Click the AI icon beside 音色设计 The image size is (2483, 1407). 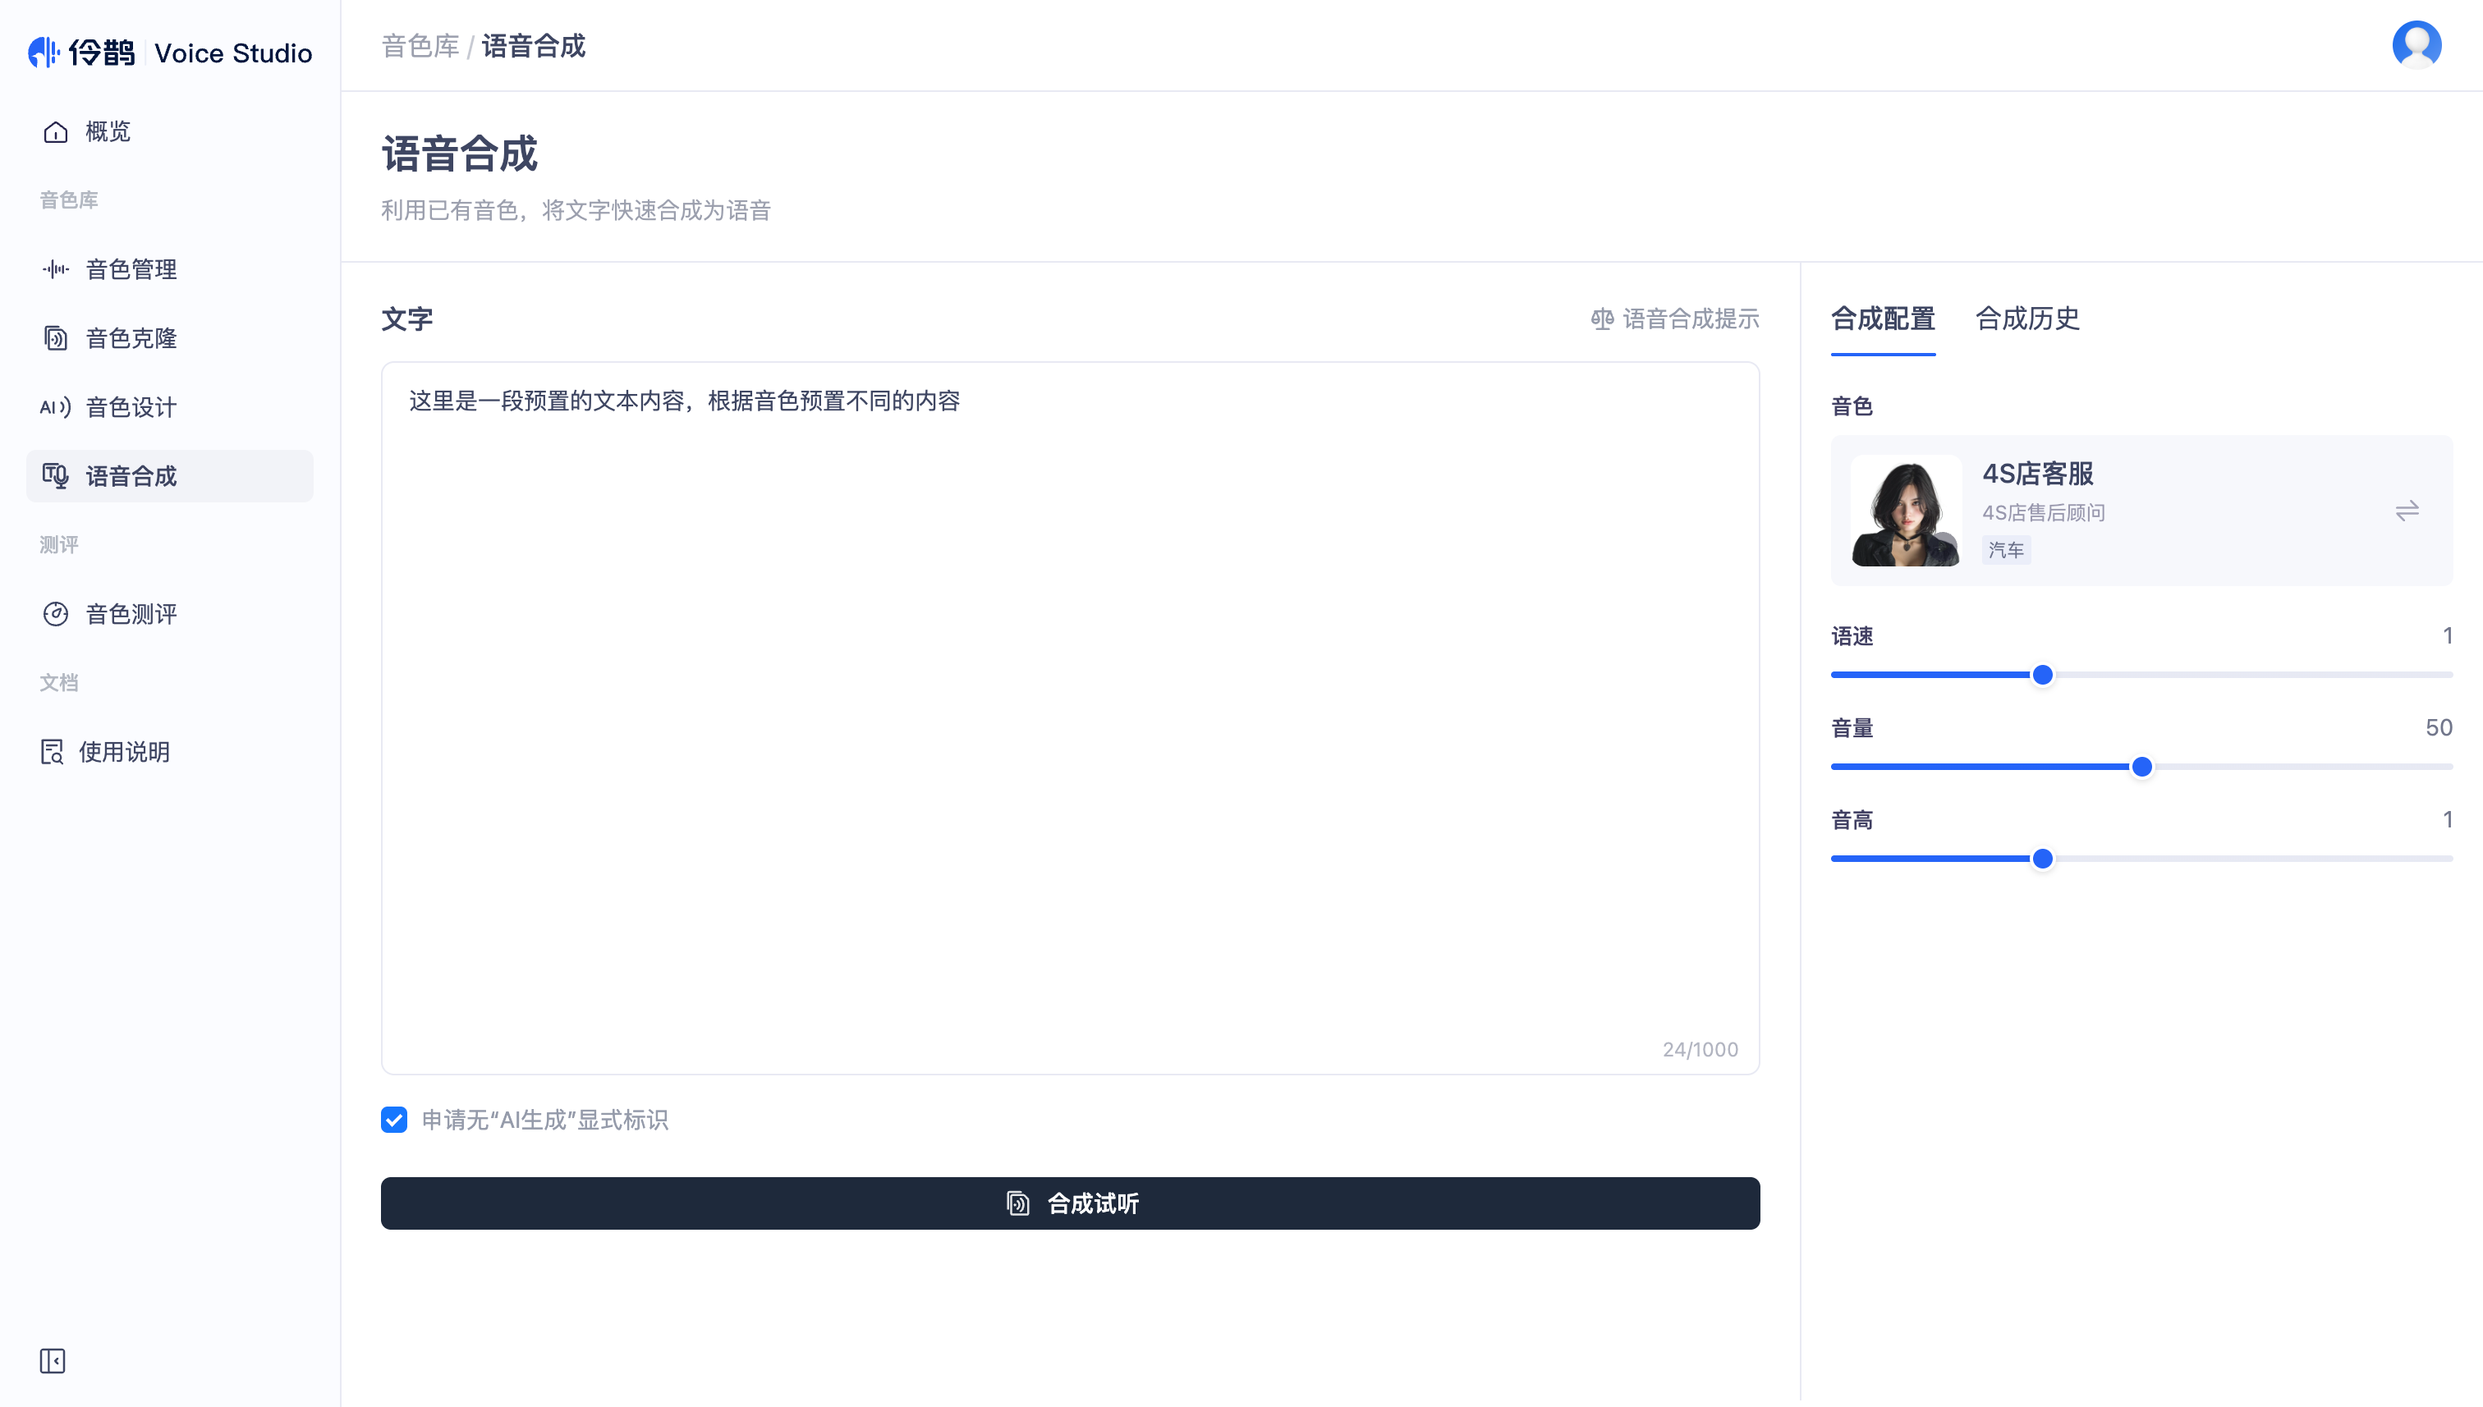(56, 407)
